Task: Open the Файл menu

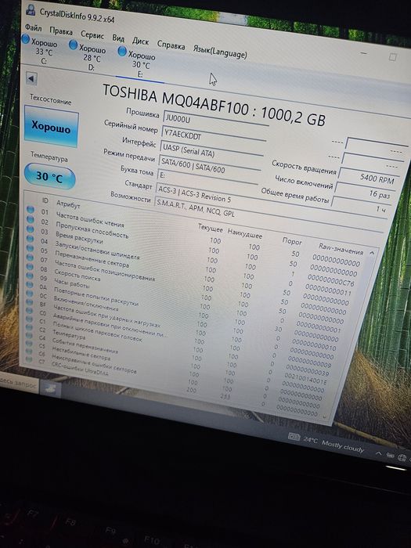Action: tap(33, 27)
